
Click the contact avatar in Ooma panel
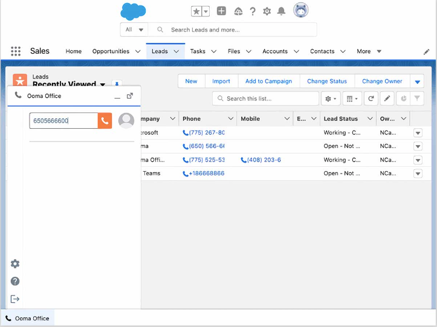(x=126, y=121)
